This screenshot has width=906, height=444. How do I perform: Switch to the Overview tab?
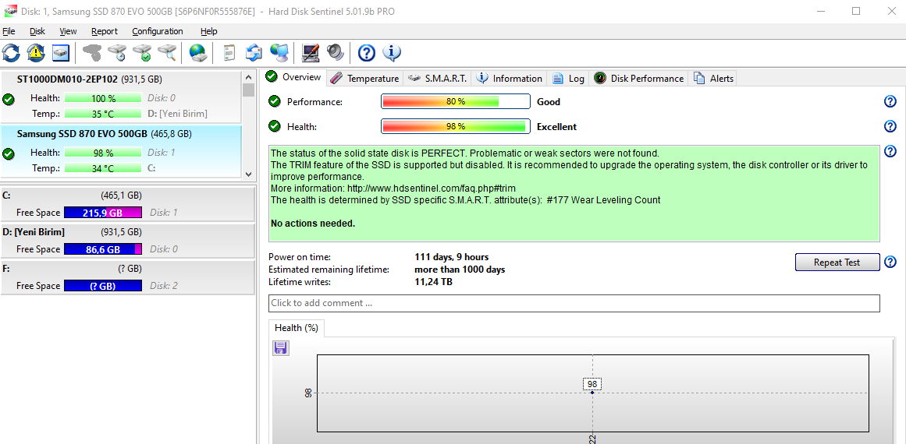point(293,77)
